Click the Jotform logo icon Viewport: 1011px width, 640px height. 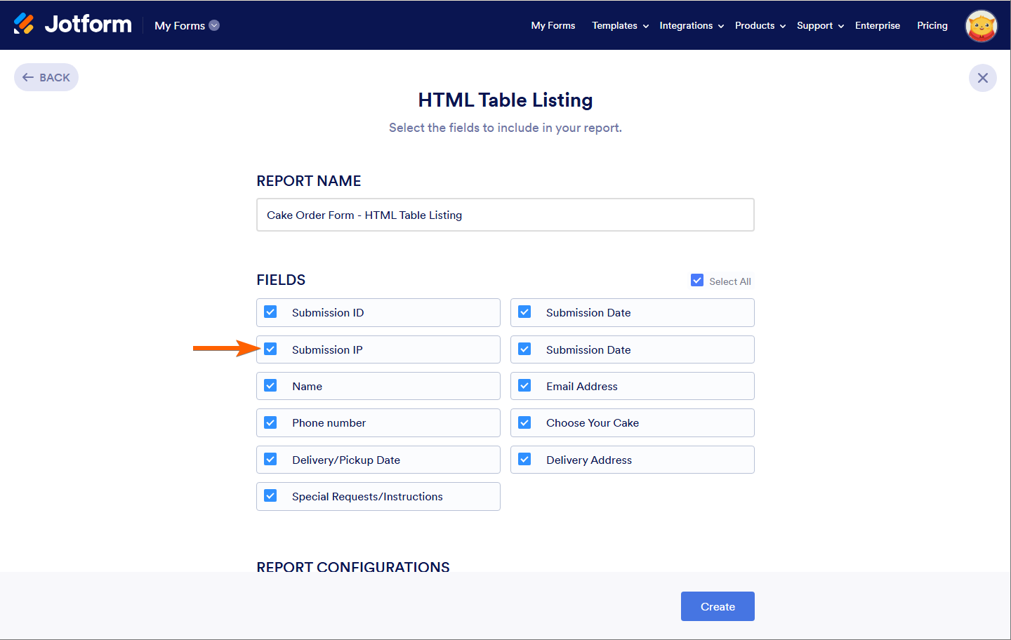[x=24, y=24]
